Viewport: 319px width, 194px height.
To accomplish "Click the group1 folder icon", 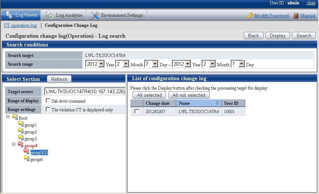I will 21,124.
